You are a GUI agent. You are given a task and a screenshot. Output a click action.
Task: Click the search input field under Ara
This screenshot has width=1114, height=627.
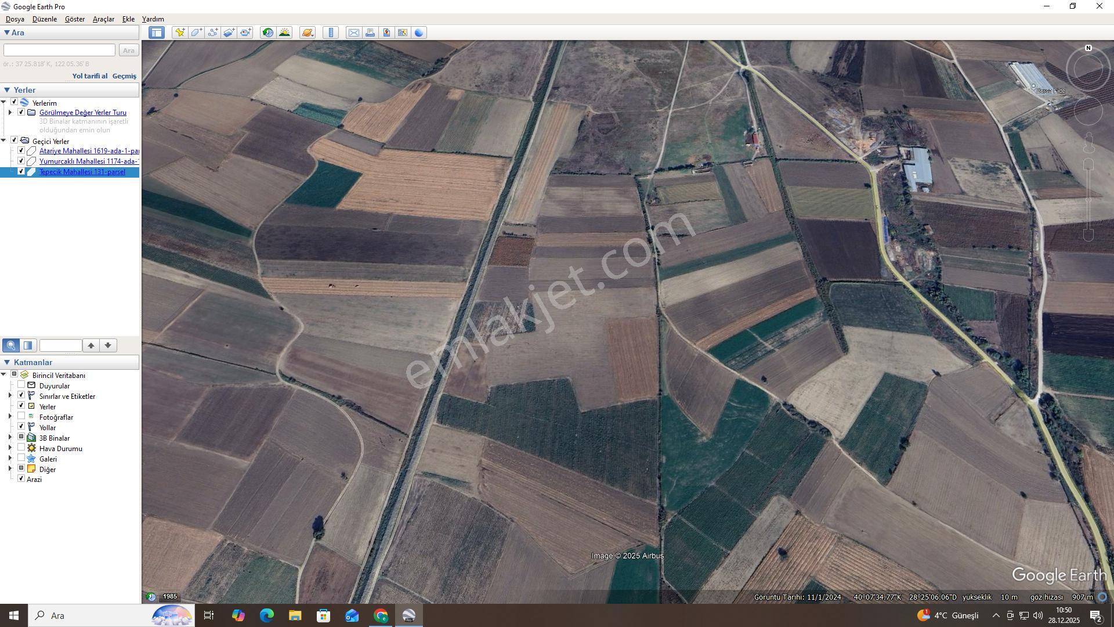[x=59, y=51]
